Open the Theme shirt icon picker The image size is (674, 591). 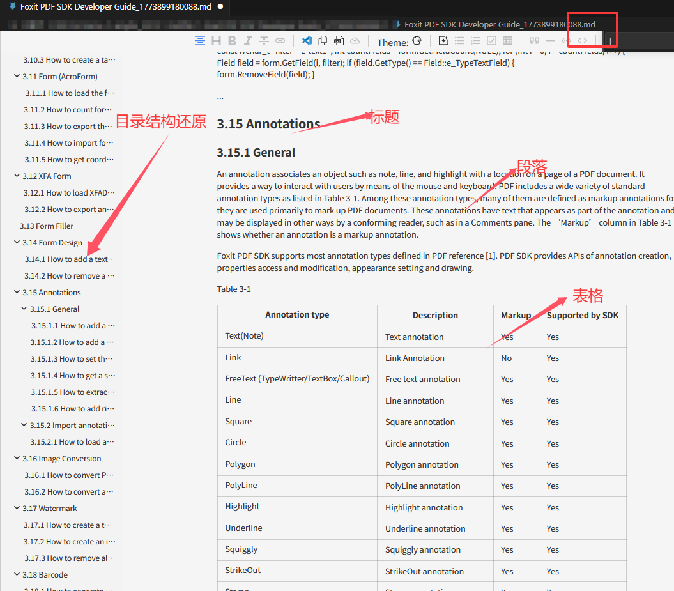click(x=417, y=41)
